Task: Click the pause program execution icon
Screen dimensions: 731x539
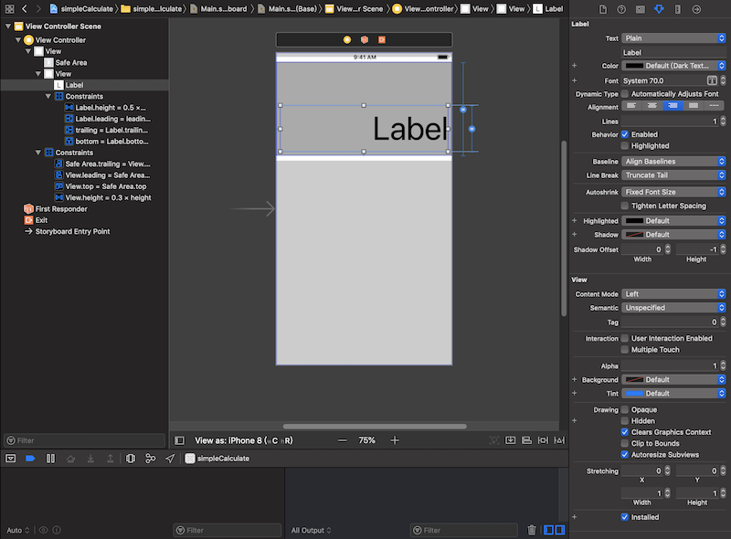Action: tap(50, 458)
